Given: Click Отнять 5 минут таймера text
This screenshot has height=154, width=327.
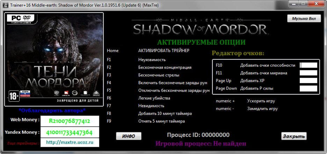Looking at the screenshot, I should point(161,121).
